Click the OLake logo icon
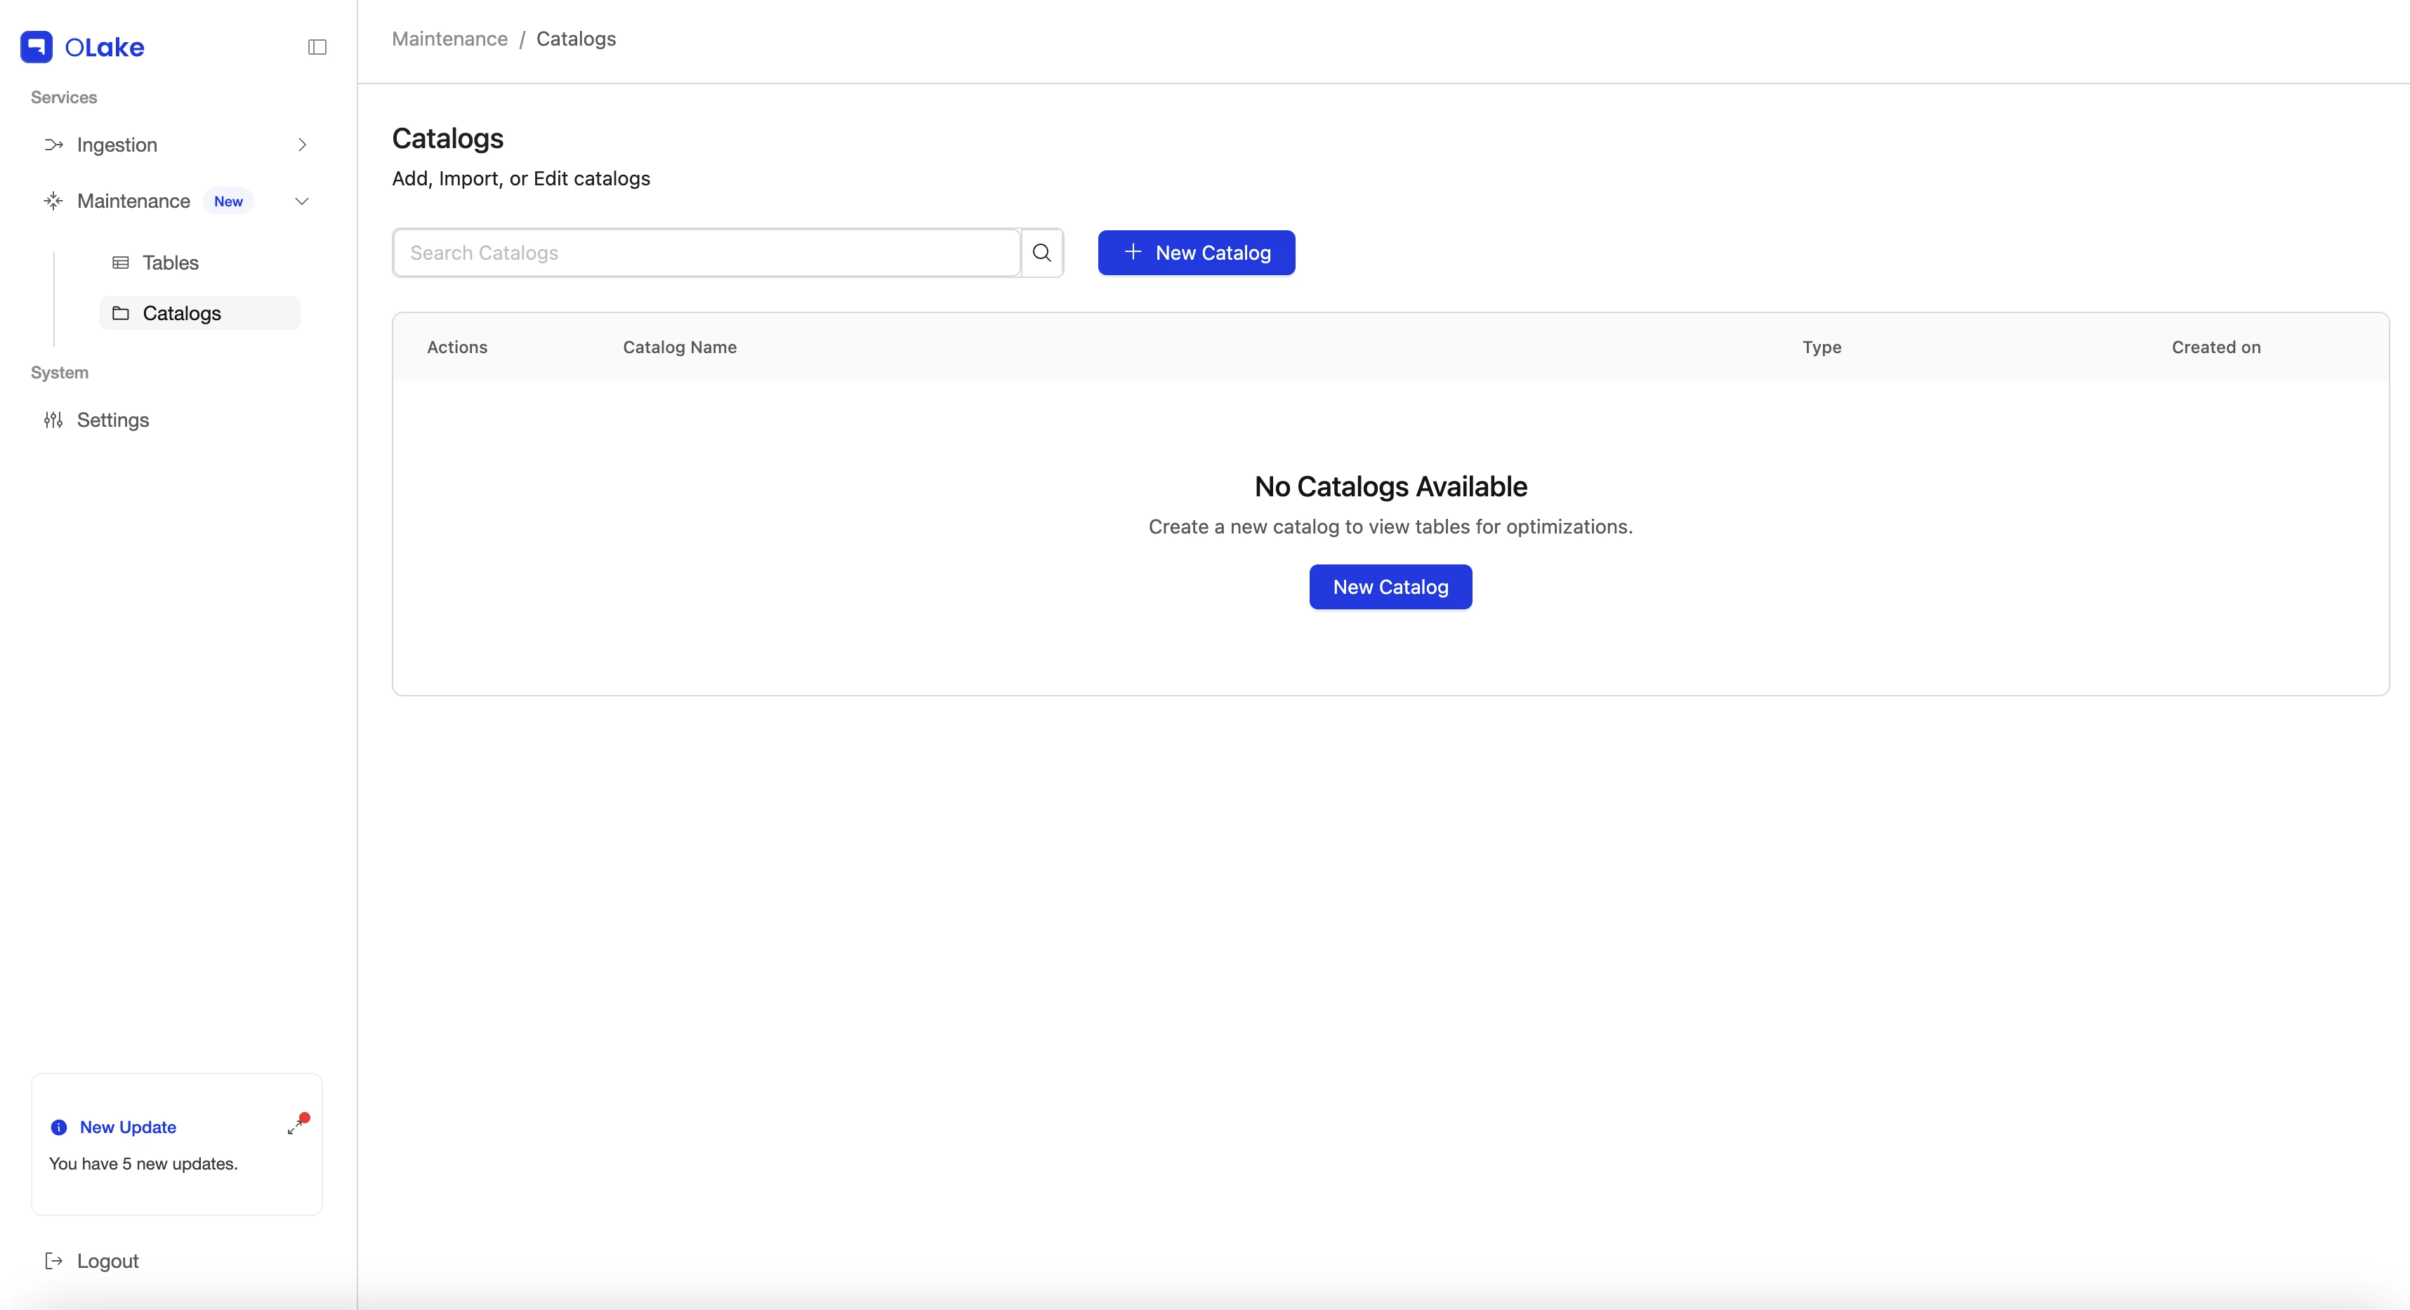Image resolution: width=2410 pixels, height=1310 pixels. (37, 47)
